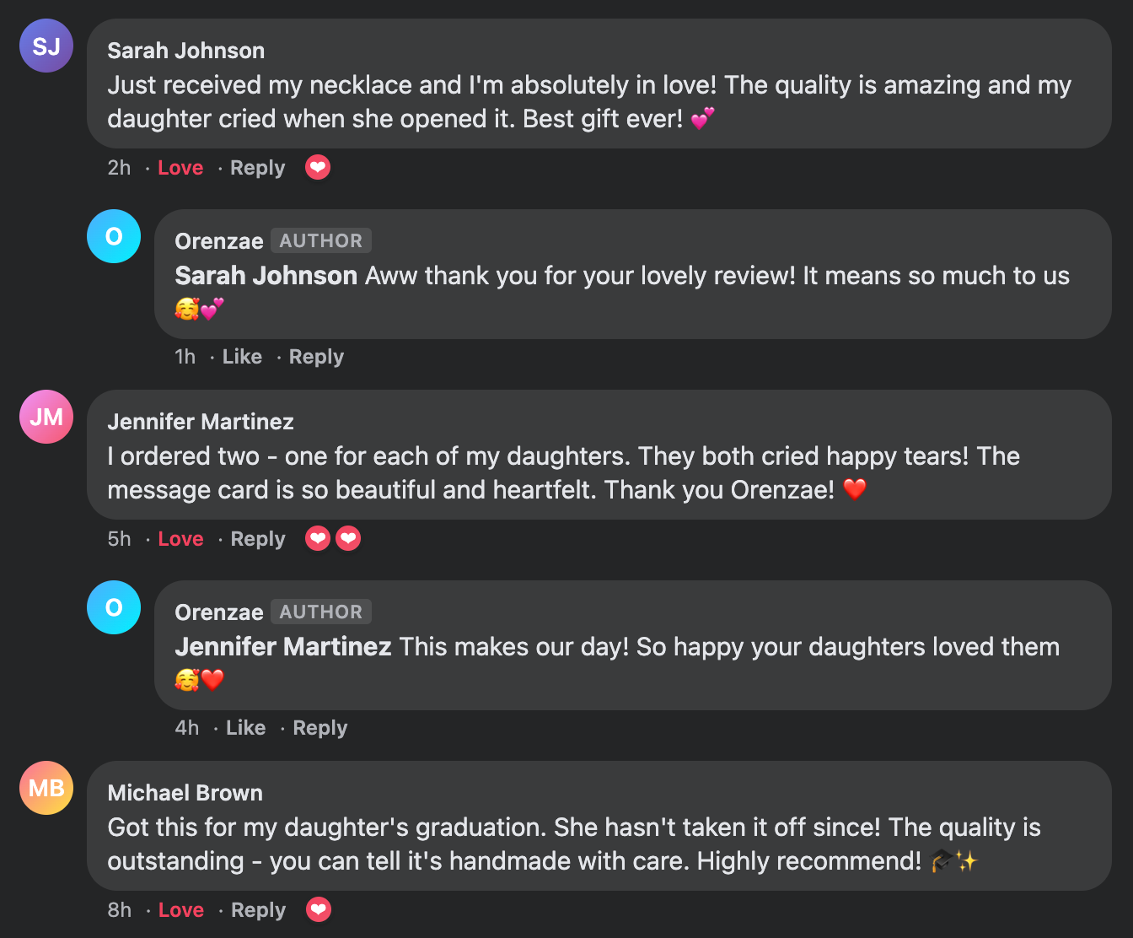Open heart reaction on Sarah Johnson's comment
The width and height of the screenshot is (1133, 938).
point(318,168)
